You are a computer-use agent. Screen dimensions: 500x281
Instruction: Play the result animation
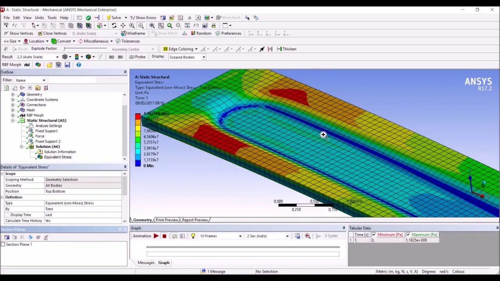(x=156, y=236)
